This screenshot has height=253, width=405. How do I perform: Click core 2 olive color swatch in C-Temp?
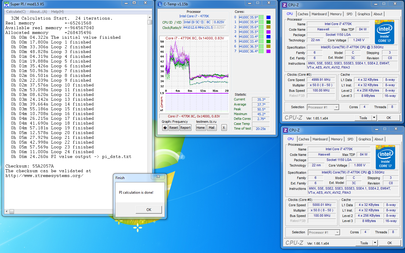pyautogui.click(x=268, y=27)
